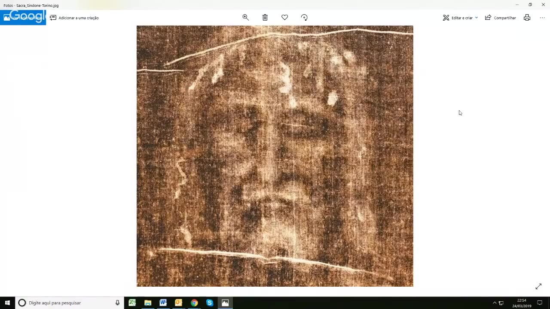The height and width of the screenshot is (309, 550).
Task: Restore down the Fotos window
Action: coord(530,5)
